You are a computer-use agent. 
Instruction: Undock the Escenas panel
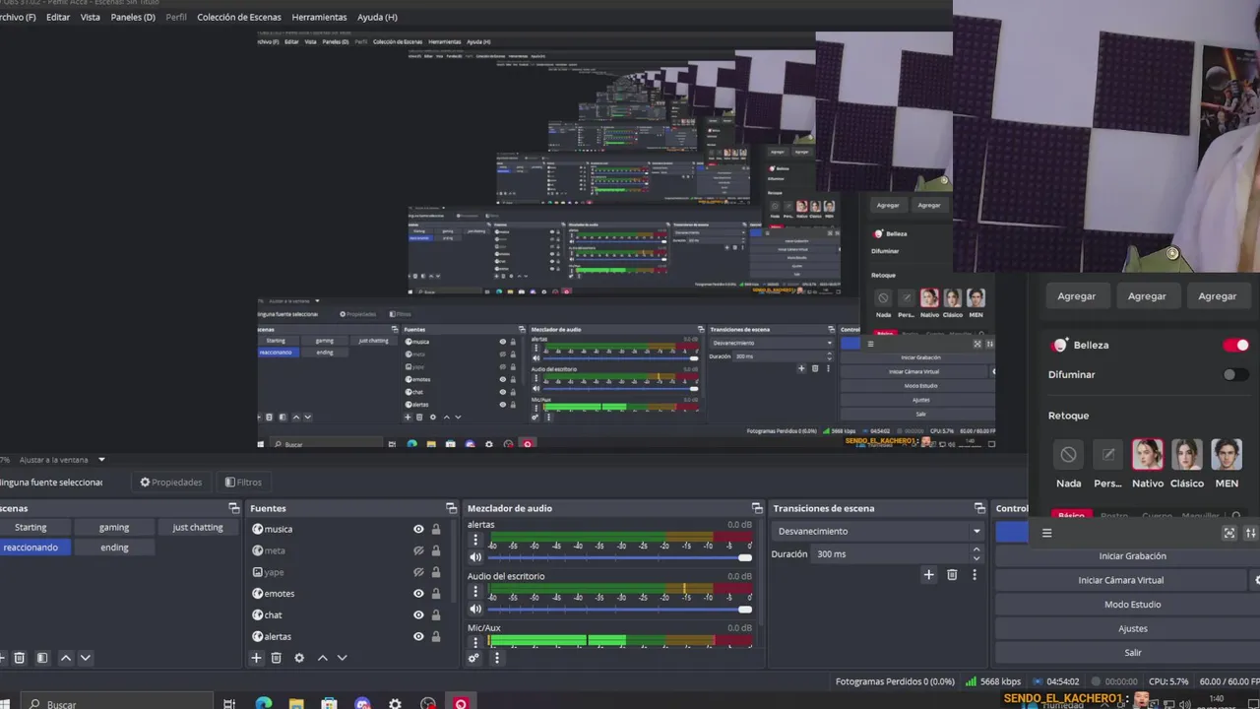point(234,508)
